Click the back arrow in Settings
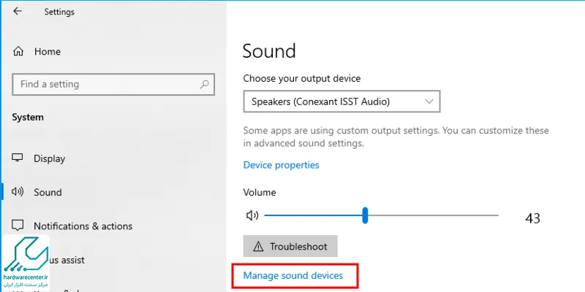 click(x=17, y=11)
